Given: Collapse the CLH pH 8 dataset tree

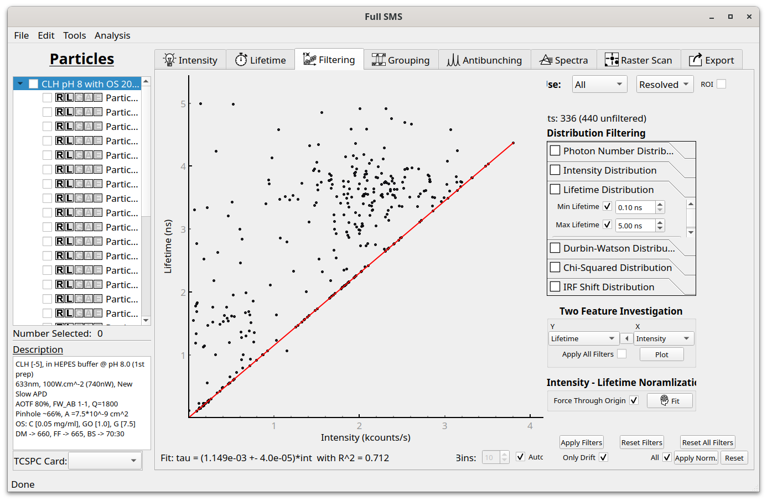Looking at the screenshot, I should click(x=20, y=84).
